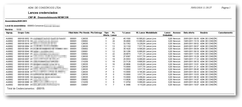Click the 'Lances credenciados' report title
The width and height of the screenshot is (242, 107).
(43, 13)
